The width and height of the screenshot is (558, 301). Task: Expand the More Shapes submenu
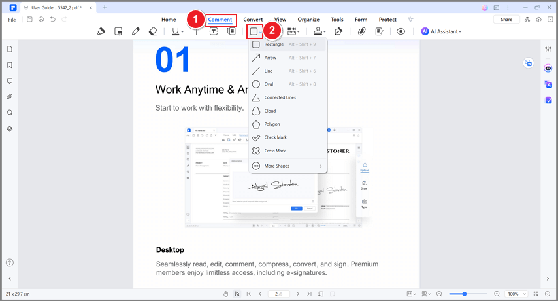(x=287, y=166)
